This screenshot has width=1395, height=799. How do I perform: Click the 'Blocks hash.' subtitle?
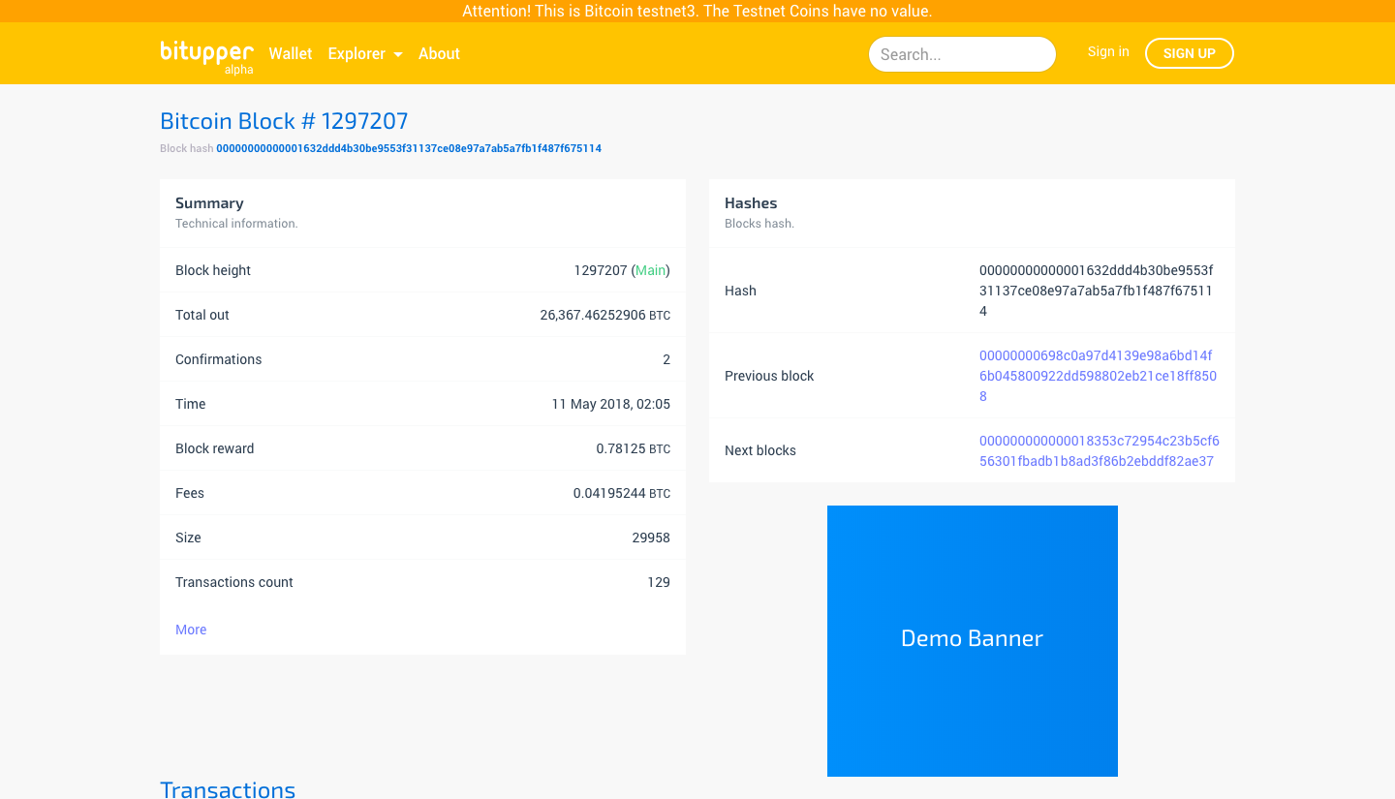coord(759,224)
